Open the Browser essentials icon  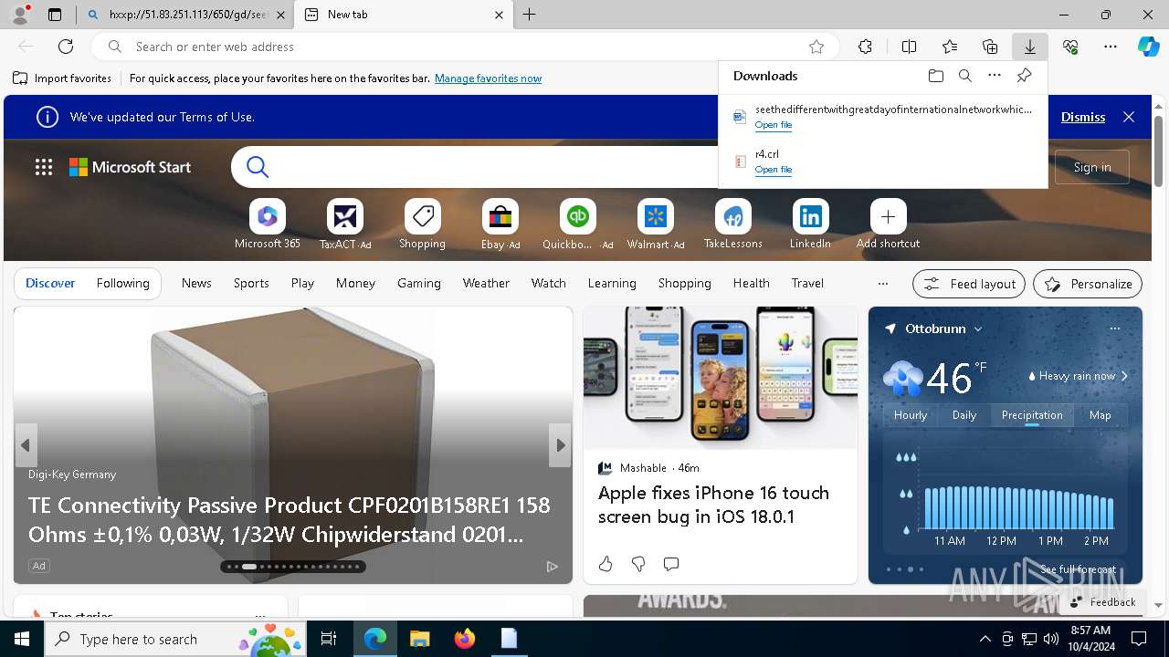point(1070,47)
